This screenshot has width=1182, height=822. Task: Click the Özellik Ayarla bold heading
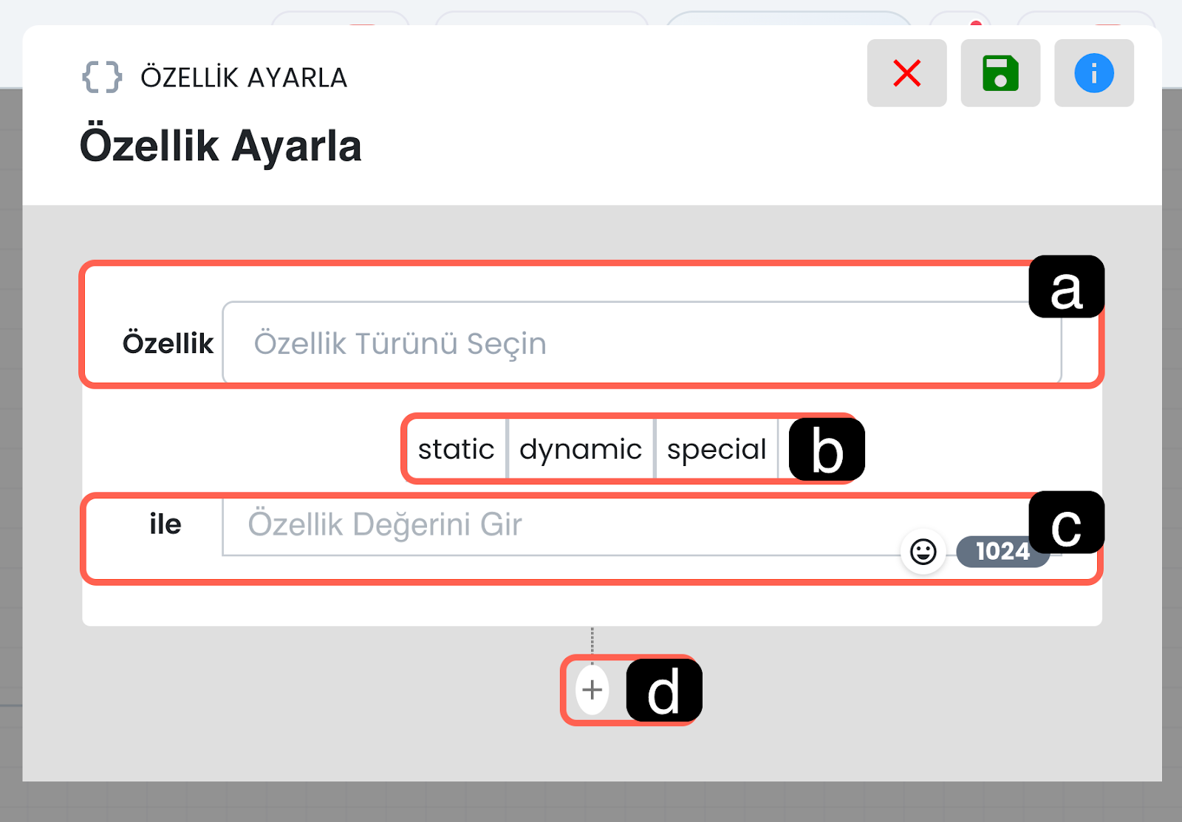click(220, 145)
